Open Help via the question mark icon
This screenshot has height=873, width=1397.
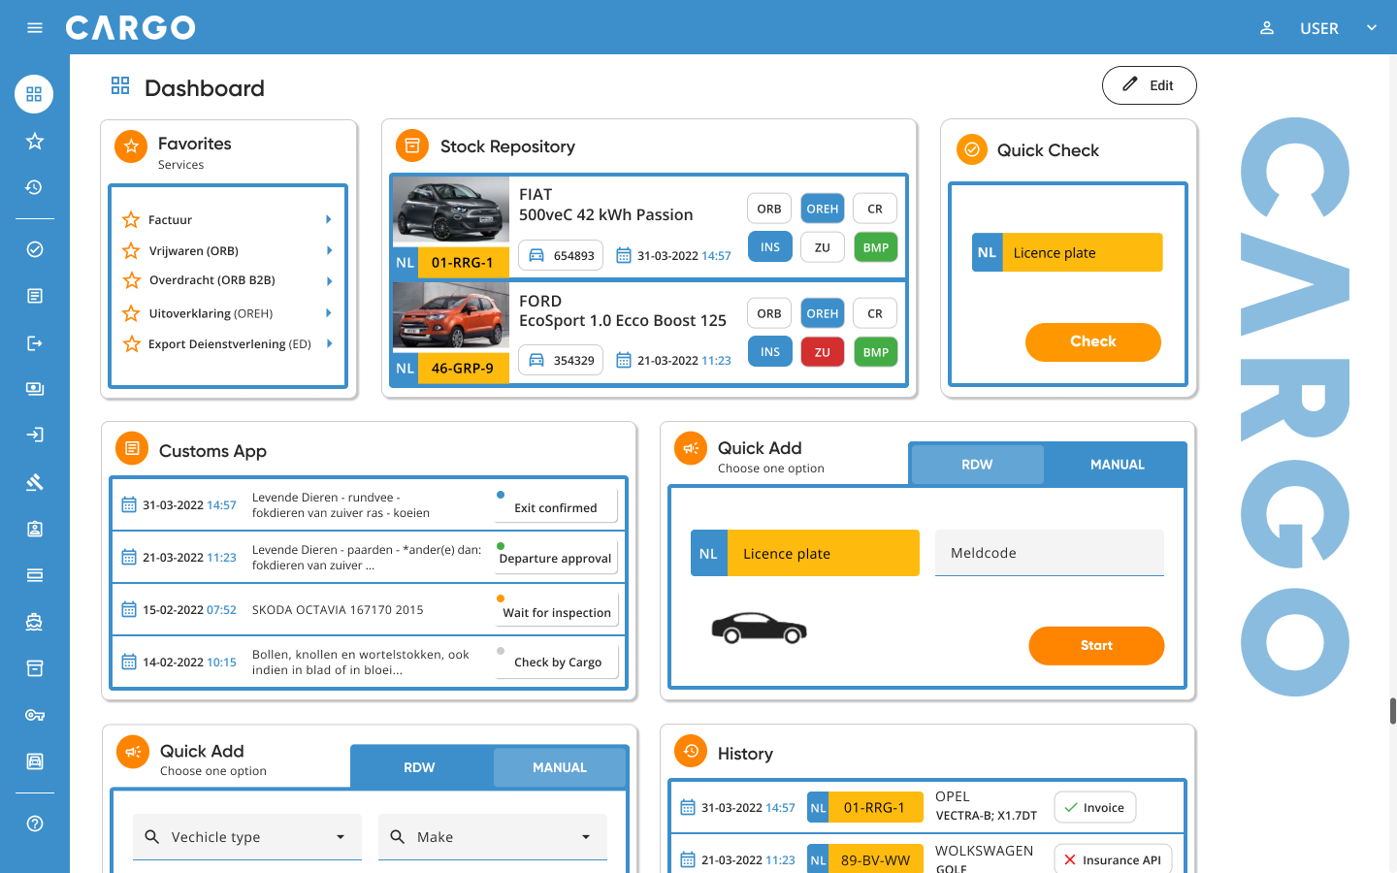34,823
